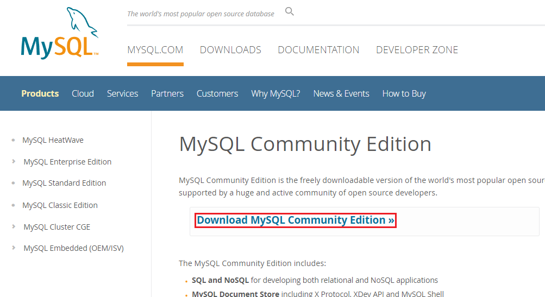Open the MySQL Cluster CGE sidebar link
The width and height of the screenshot is (545, 297).
57,227
